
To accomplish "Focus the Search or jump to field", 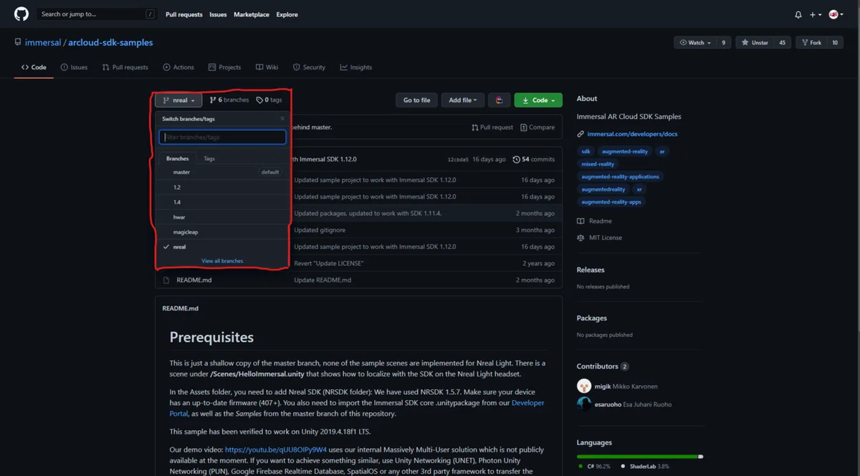I will tap(97, 14).
